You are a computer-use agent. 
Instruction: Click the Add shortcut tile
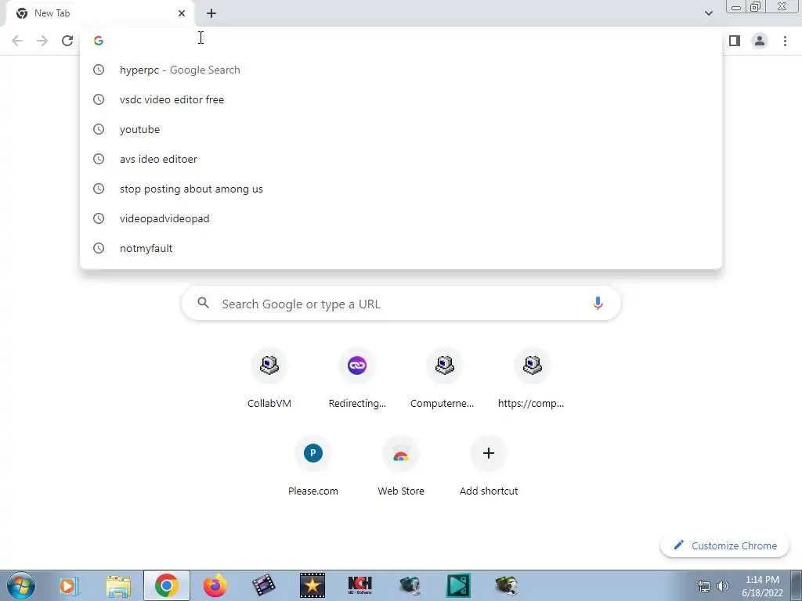pos(489,466)
